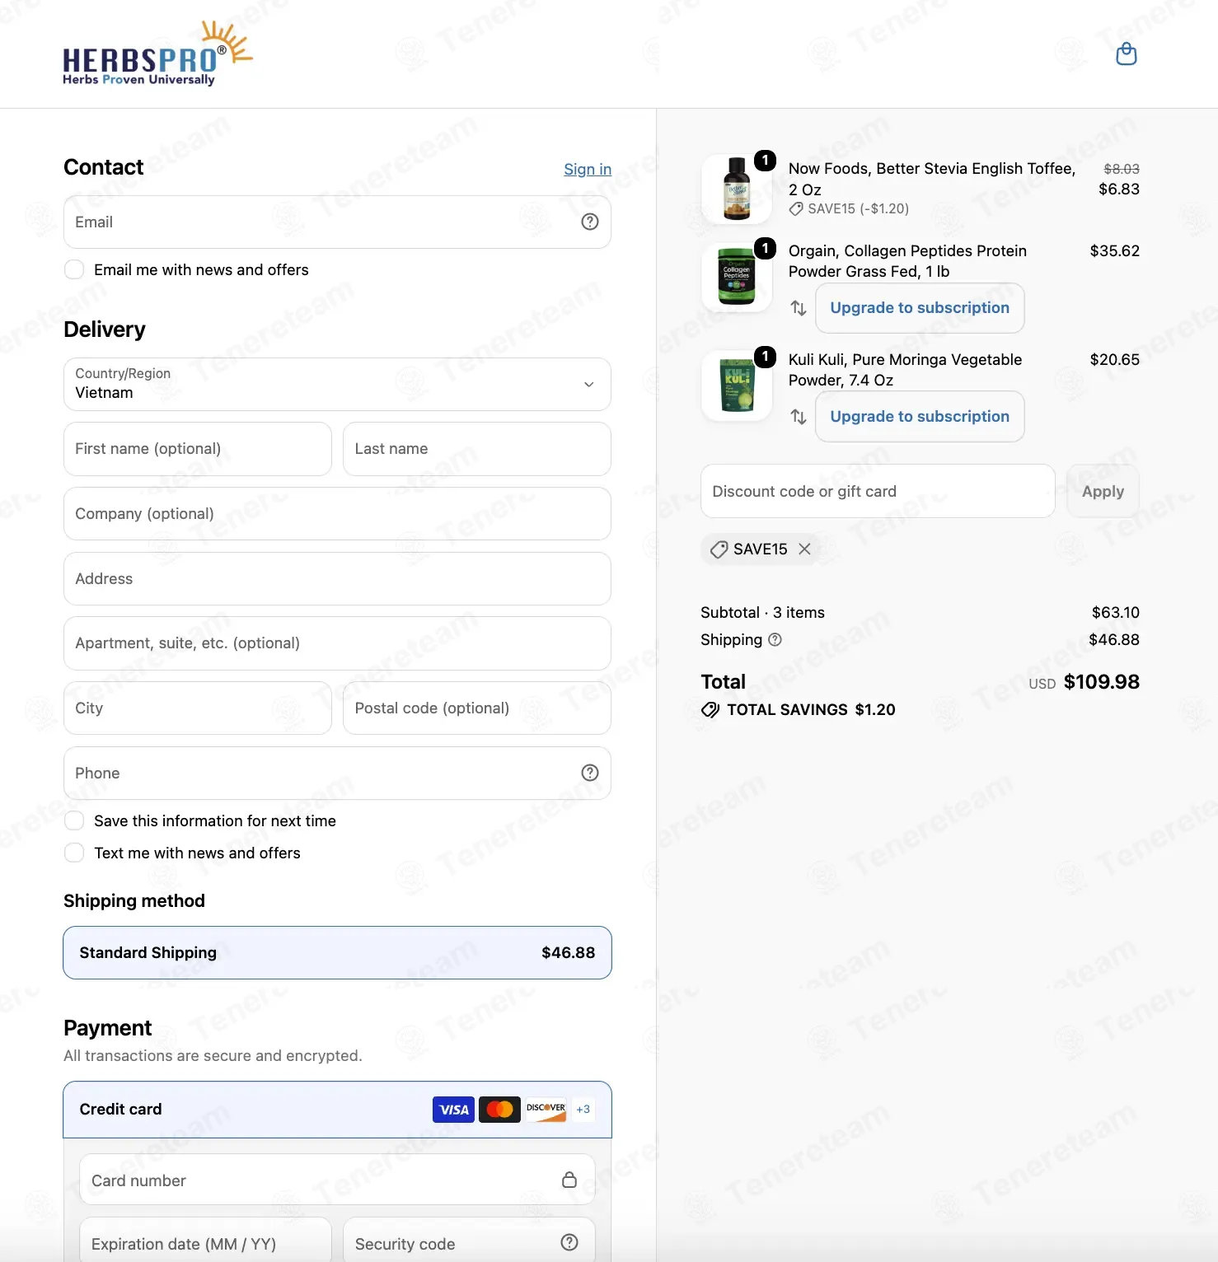Click Shipping info question mark icon
Screen dimensions: 1218x1262
775,639
